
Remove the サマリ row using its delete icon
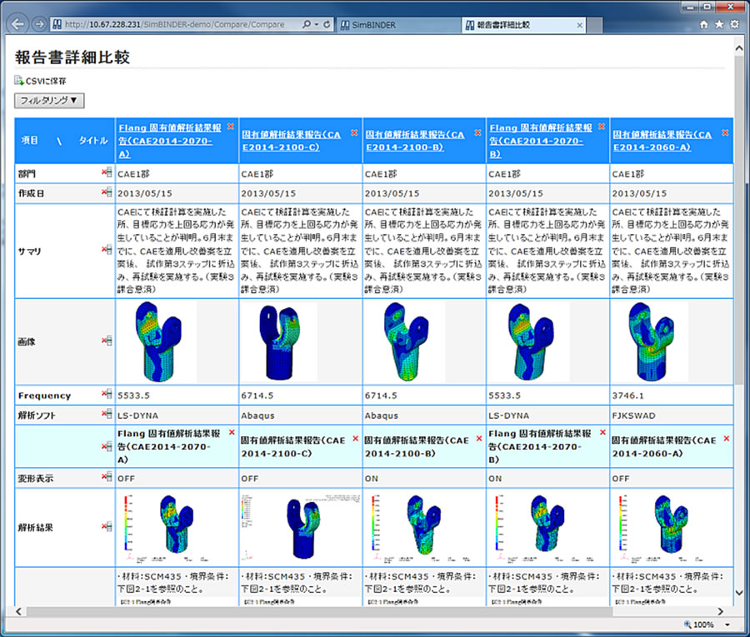point(106,249)
